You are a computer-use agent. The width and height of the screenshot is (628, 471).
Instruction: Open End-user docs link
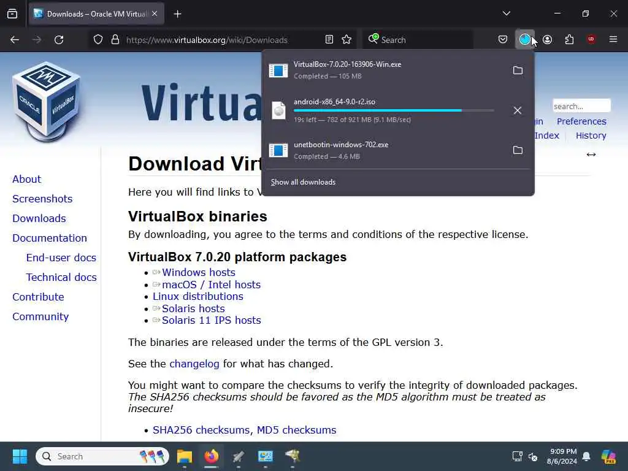[61, 258]
